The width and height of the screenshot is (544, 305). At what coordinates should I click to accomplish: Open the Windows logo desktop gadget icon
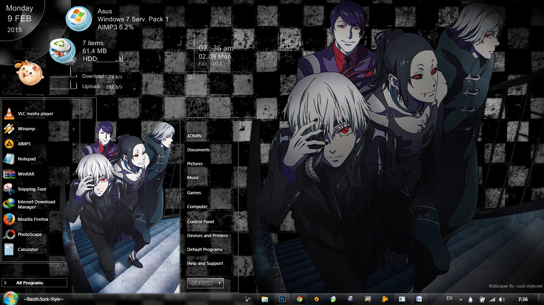tap(78, 19)
